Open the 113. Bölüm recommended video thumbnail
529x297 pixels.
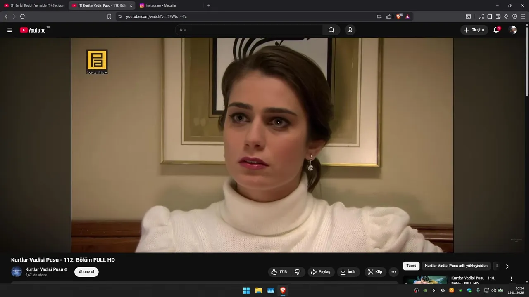tap(426, 280)
